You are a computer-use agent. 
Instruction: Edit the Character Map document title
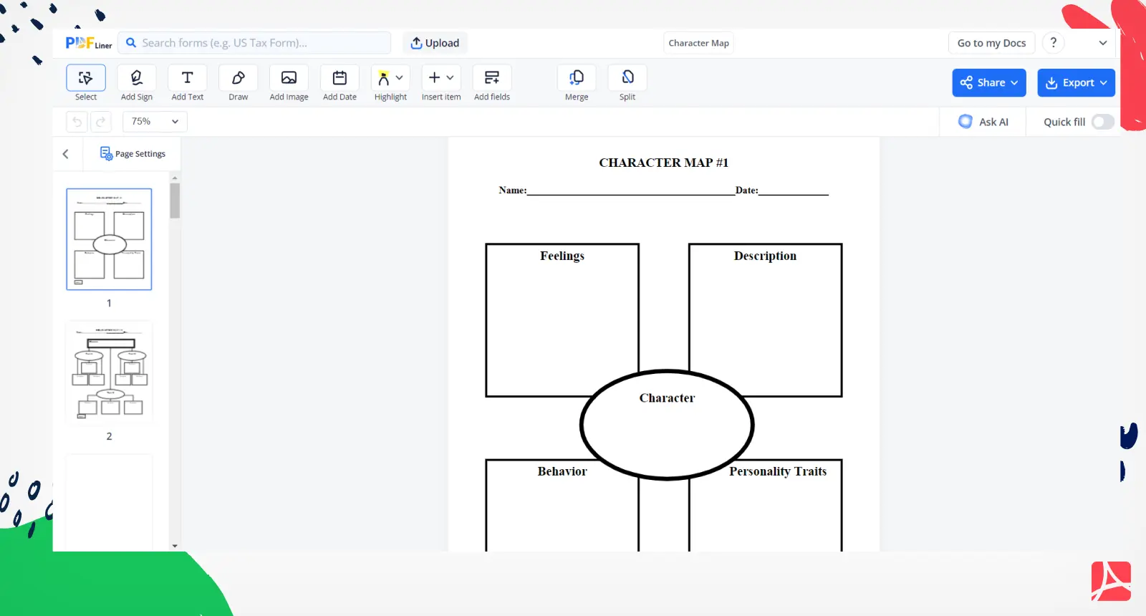point(698,43)
